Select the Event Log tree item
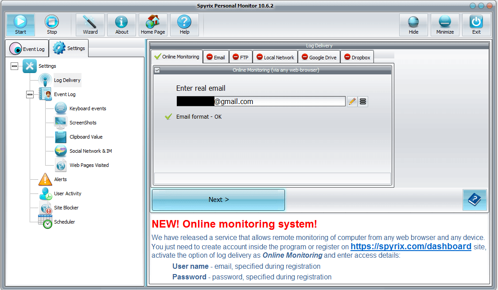The height and width of the screenshot is (290, 498). pos(65,94)
